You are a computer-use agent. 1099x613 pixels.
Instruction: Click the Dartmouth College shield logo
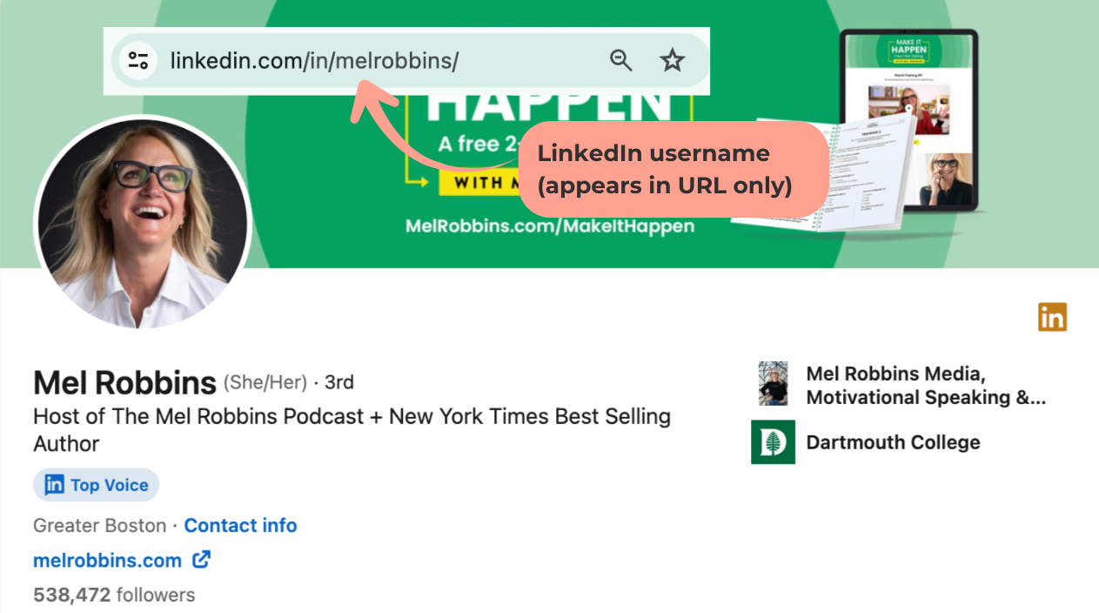point(773,442)
